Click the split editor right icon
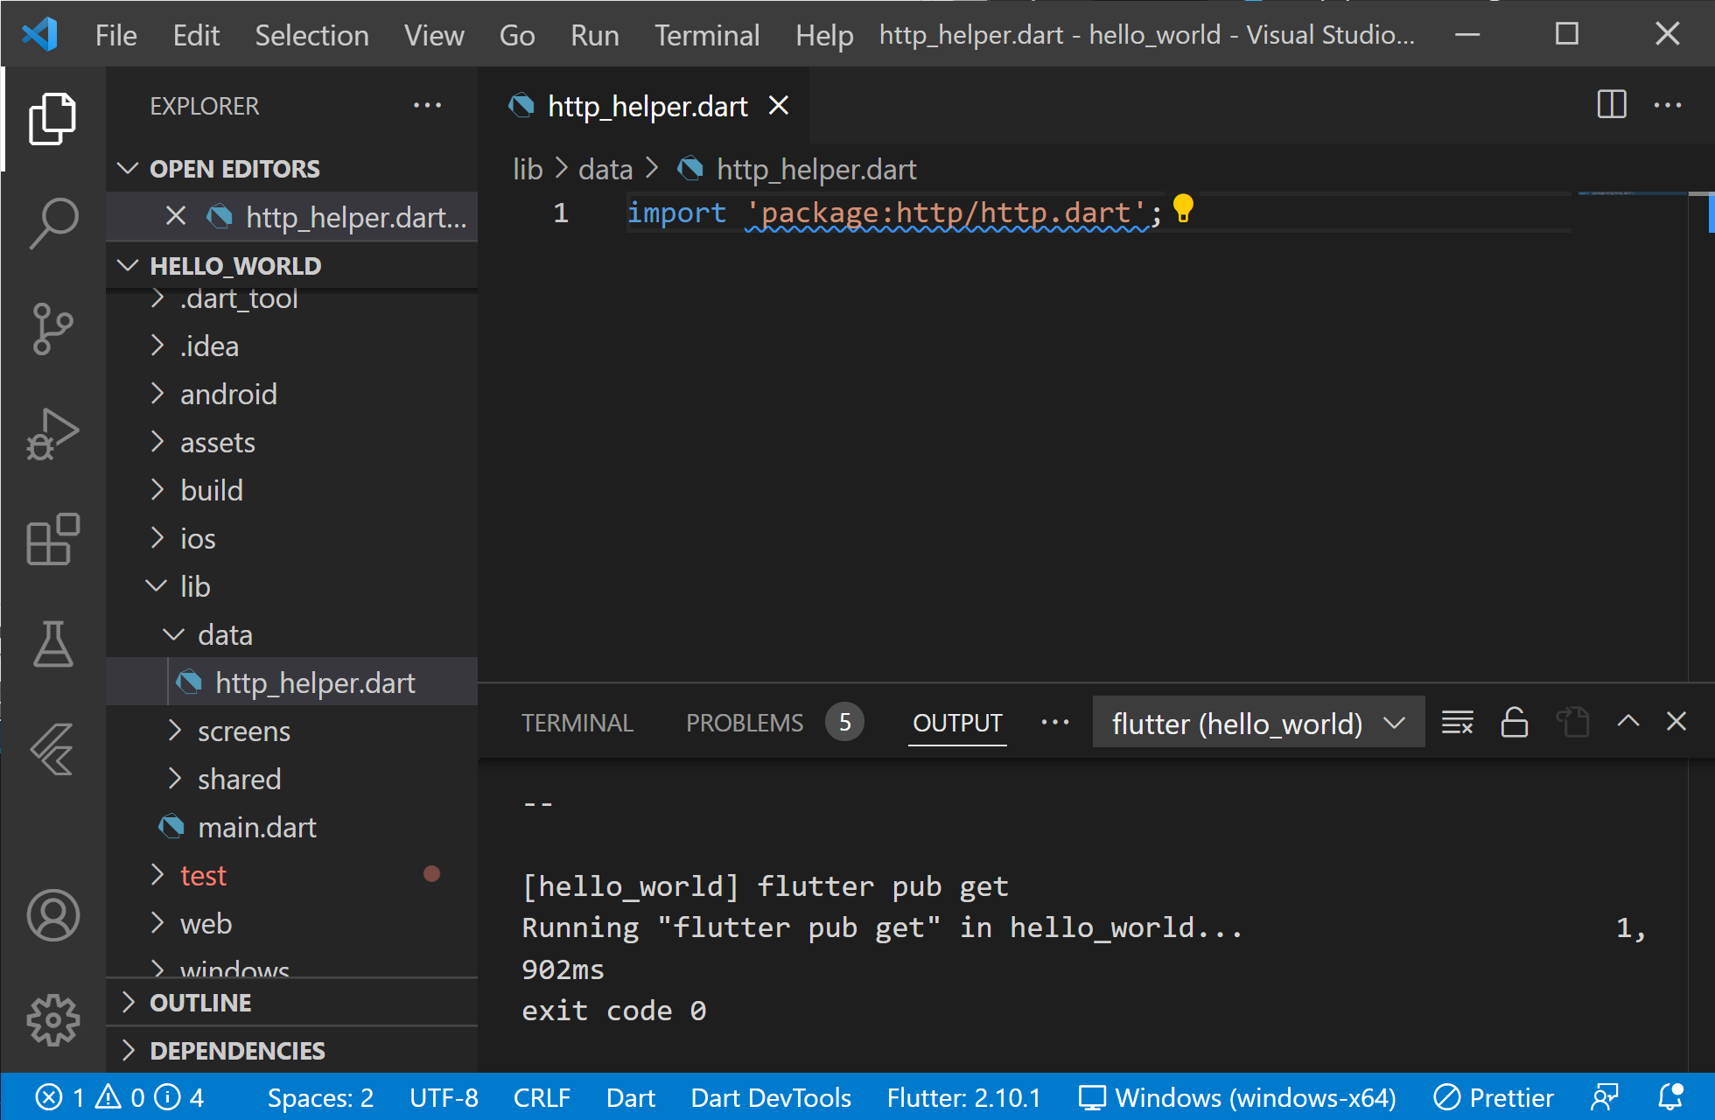1715x1120 pixels. (1611, 105)
